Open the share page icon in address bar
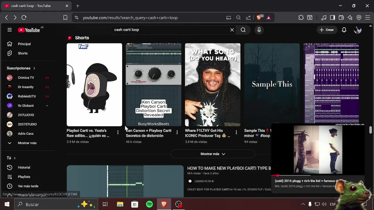This screenshot has width=374, height=210. pyautogui.click(x=248, y=17)
